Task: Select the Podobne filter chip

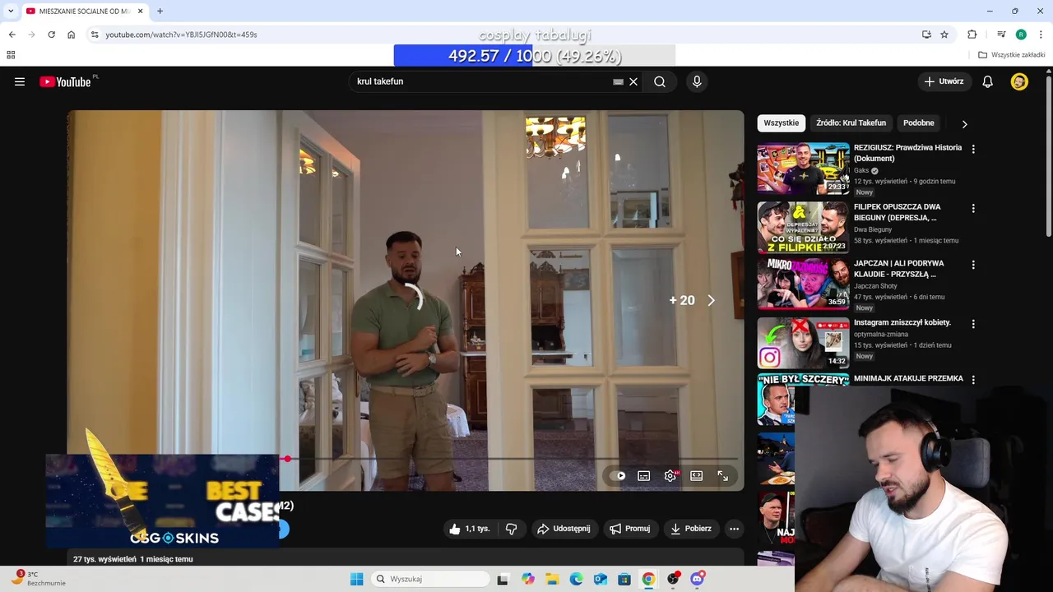Action: pos(919,123)
